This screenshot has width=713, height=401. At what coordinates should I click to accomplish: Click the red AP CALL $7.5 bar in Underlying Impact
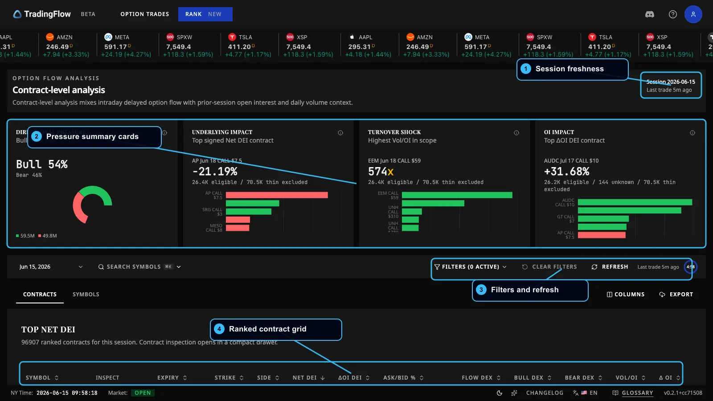277,195
